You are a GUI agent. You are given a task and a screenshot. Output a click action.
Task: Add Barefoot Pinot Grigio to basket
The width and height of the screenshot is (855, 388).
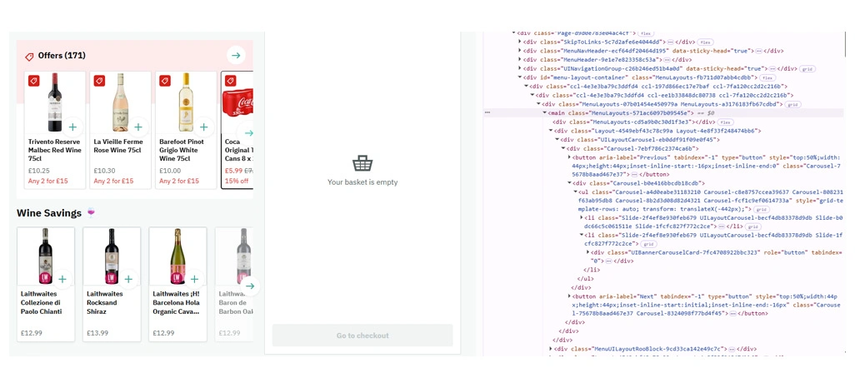pos(204,127)
